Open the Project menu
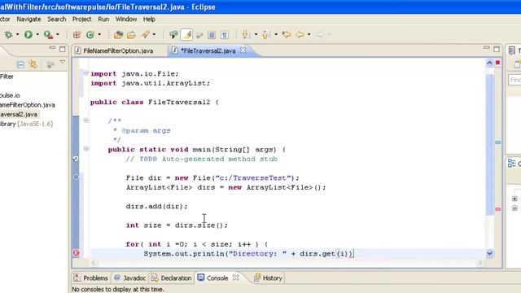Viewport: 521px width, 293px height. [x=81, y=20]
